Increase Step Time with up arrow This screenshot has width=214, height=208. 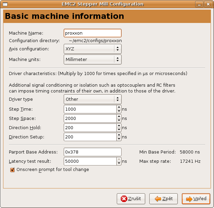click(x=119, y=107)
